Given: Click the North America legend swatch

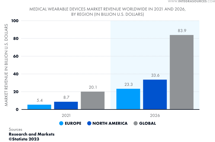Looking at the screenshot, I should click(90, 123).
